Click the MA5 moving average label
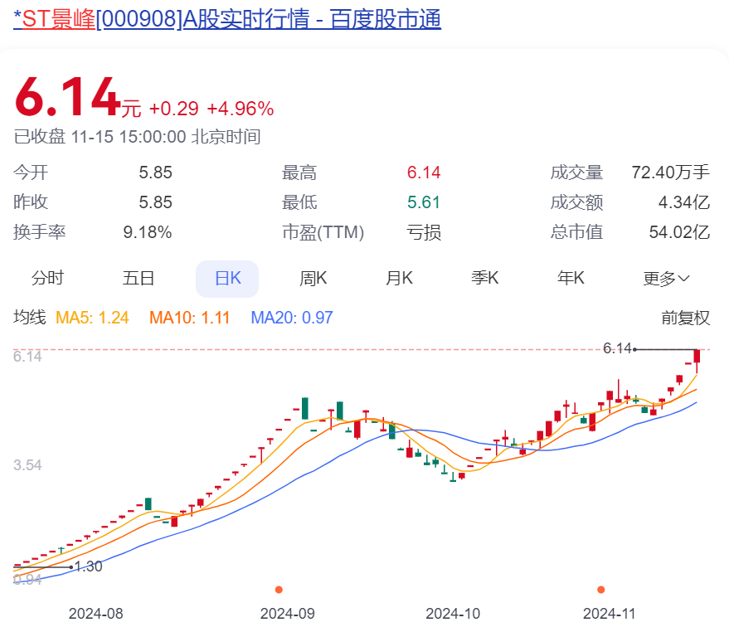Screen dimensions: 729x632 (x=92, y=318)
